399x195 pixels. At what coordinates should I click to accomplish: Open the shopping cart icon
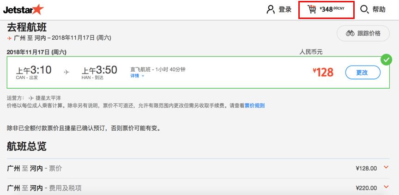pos(312,10)
